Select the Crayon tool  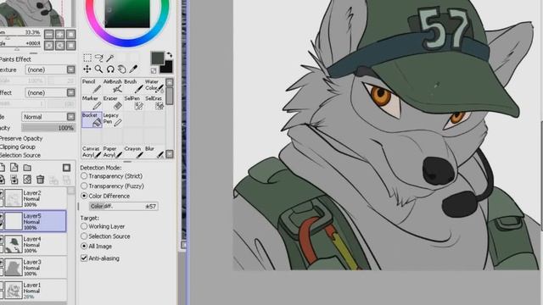click(133, 152)
